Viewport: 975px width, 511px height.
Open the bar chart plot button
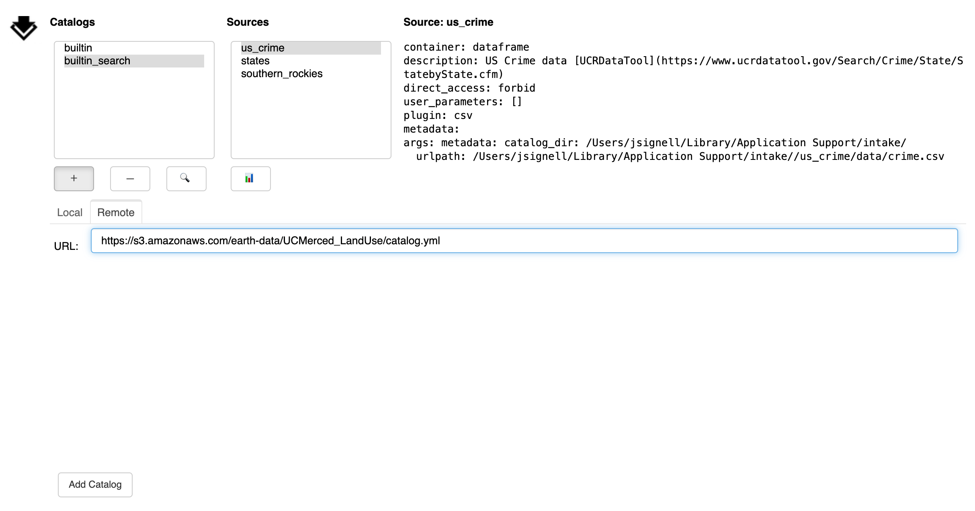(x=251, y=179)
